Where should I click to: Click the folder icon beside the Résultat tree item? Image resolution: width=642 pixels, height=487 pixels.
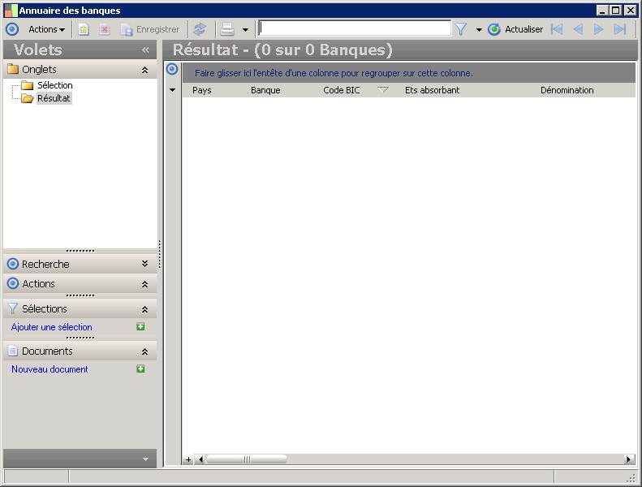[27, 98]
